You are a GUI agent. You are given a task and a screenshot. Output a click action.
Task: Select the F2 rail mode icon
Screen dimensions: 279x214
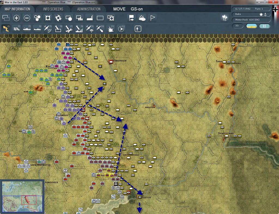17,29
